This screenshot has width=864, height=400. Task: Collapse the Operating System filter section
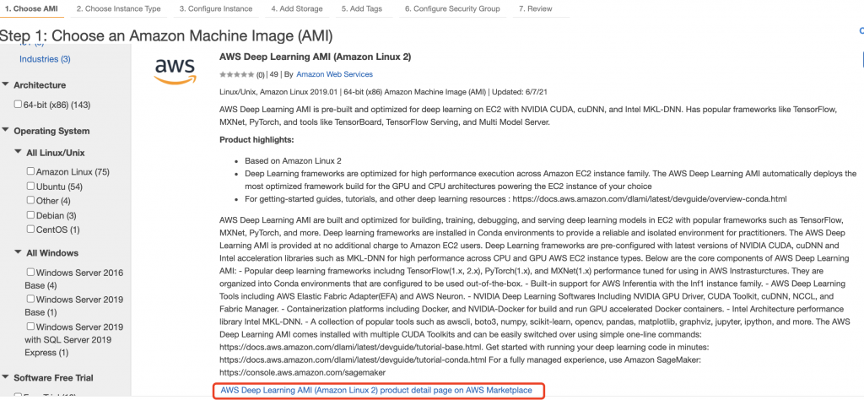tap(6, 131)
